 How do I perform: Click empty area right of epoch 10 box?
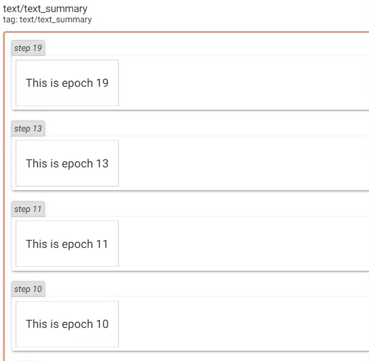click(240, 324)
